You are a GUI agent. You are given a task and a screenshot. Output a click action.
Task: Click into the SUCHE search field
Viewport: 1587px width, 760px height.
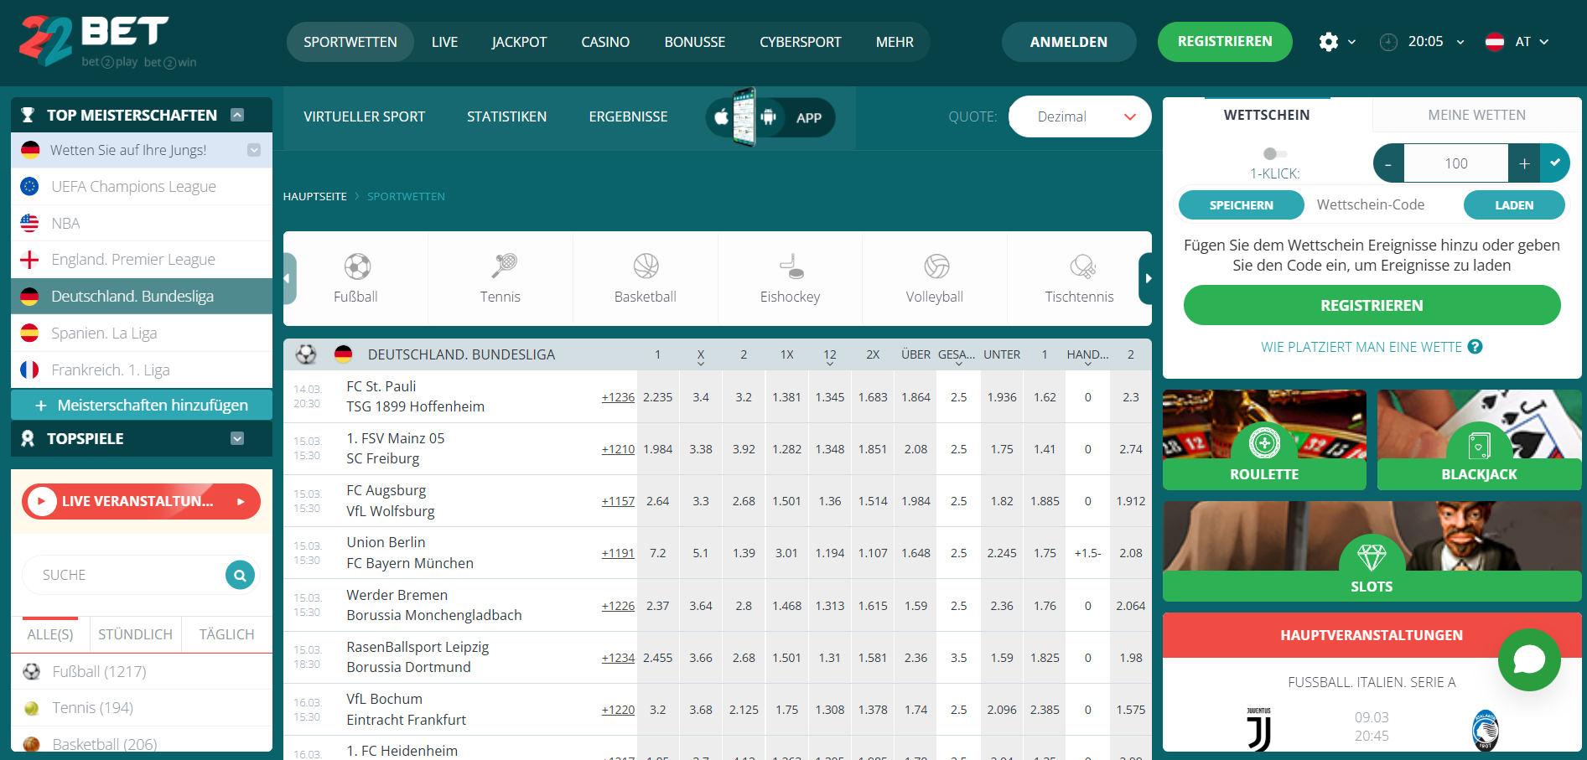123,575
